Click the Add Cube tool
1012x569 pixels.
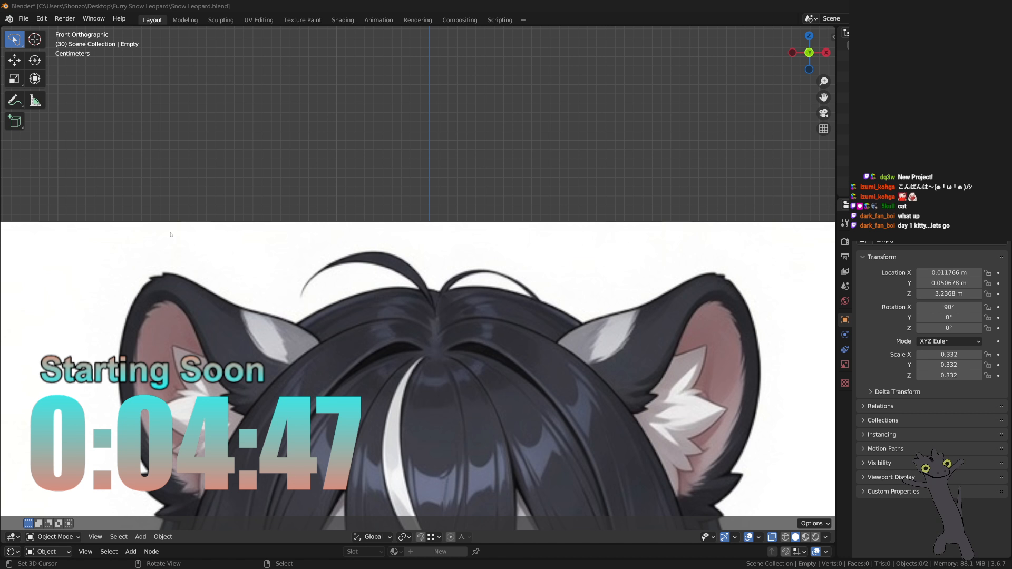coord(14,121)
